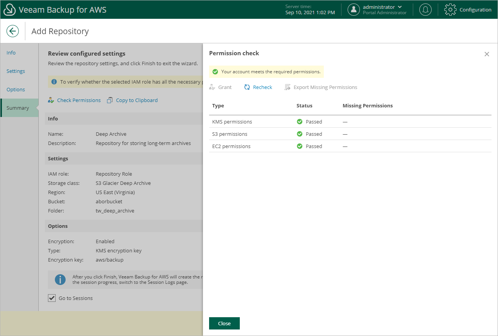Click the administrator user avatar icon
The height and width of the screenshot is (336, 498).
click(x=353, y=10)
